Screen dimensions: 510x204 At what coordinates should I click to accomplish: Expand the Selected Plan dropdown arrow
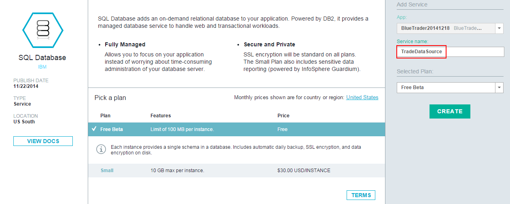499,87
